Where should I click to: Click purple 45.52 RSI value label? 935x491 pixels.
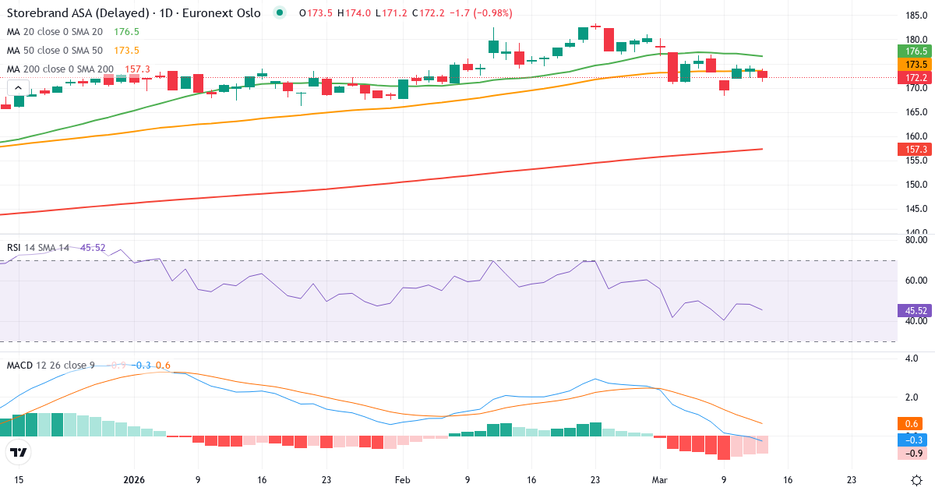point(916,309)
